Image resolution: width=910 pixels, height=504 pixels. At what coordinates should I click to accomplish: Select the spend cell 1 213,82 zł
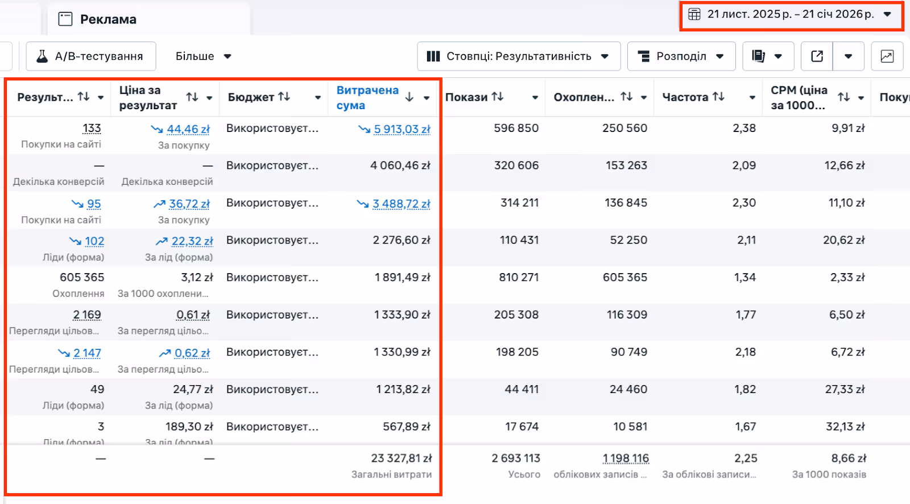(x=403, y=390)
